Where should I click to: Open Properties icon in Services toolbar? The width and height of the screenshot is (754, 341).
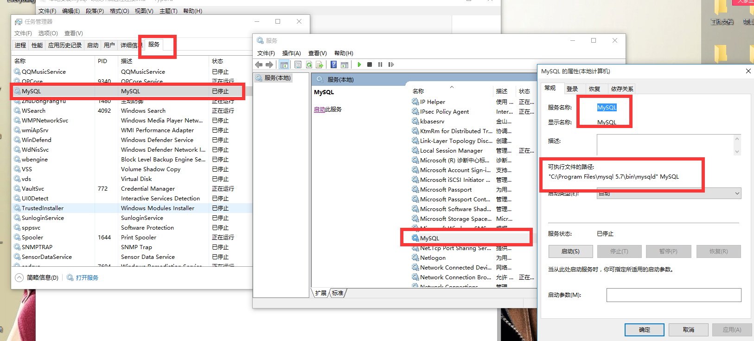[x=298, y=64]
